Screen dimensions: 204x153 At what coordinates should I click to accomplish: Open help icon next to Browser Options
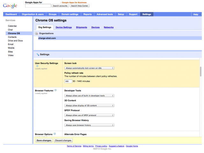55,134
